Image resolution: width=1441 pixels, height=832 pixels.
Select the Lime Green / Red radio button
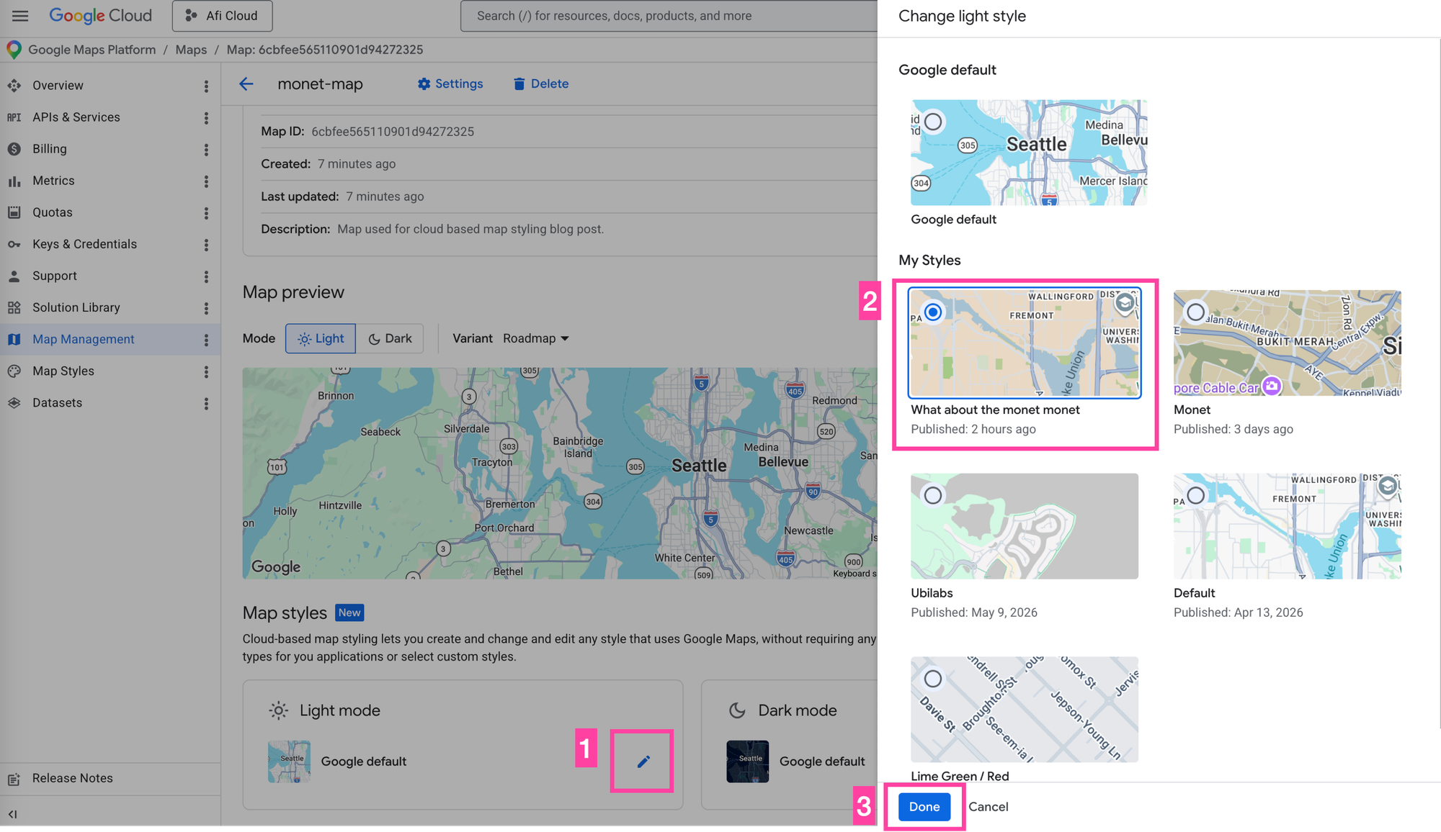(933, 679)
